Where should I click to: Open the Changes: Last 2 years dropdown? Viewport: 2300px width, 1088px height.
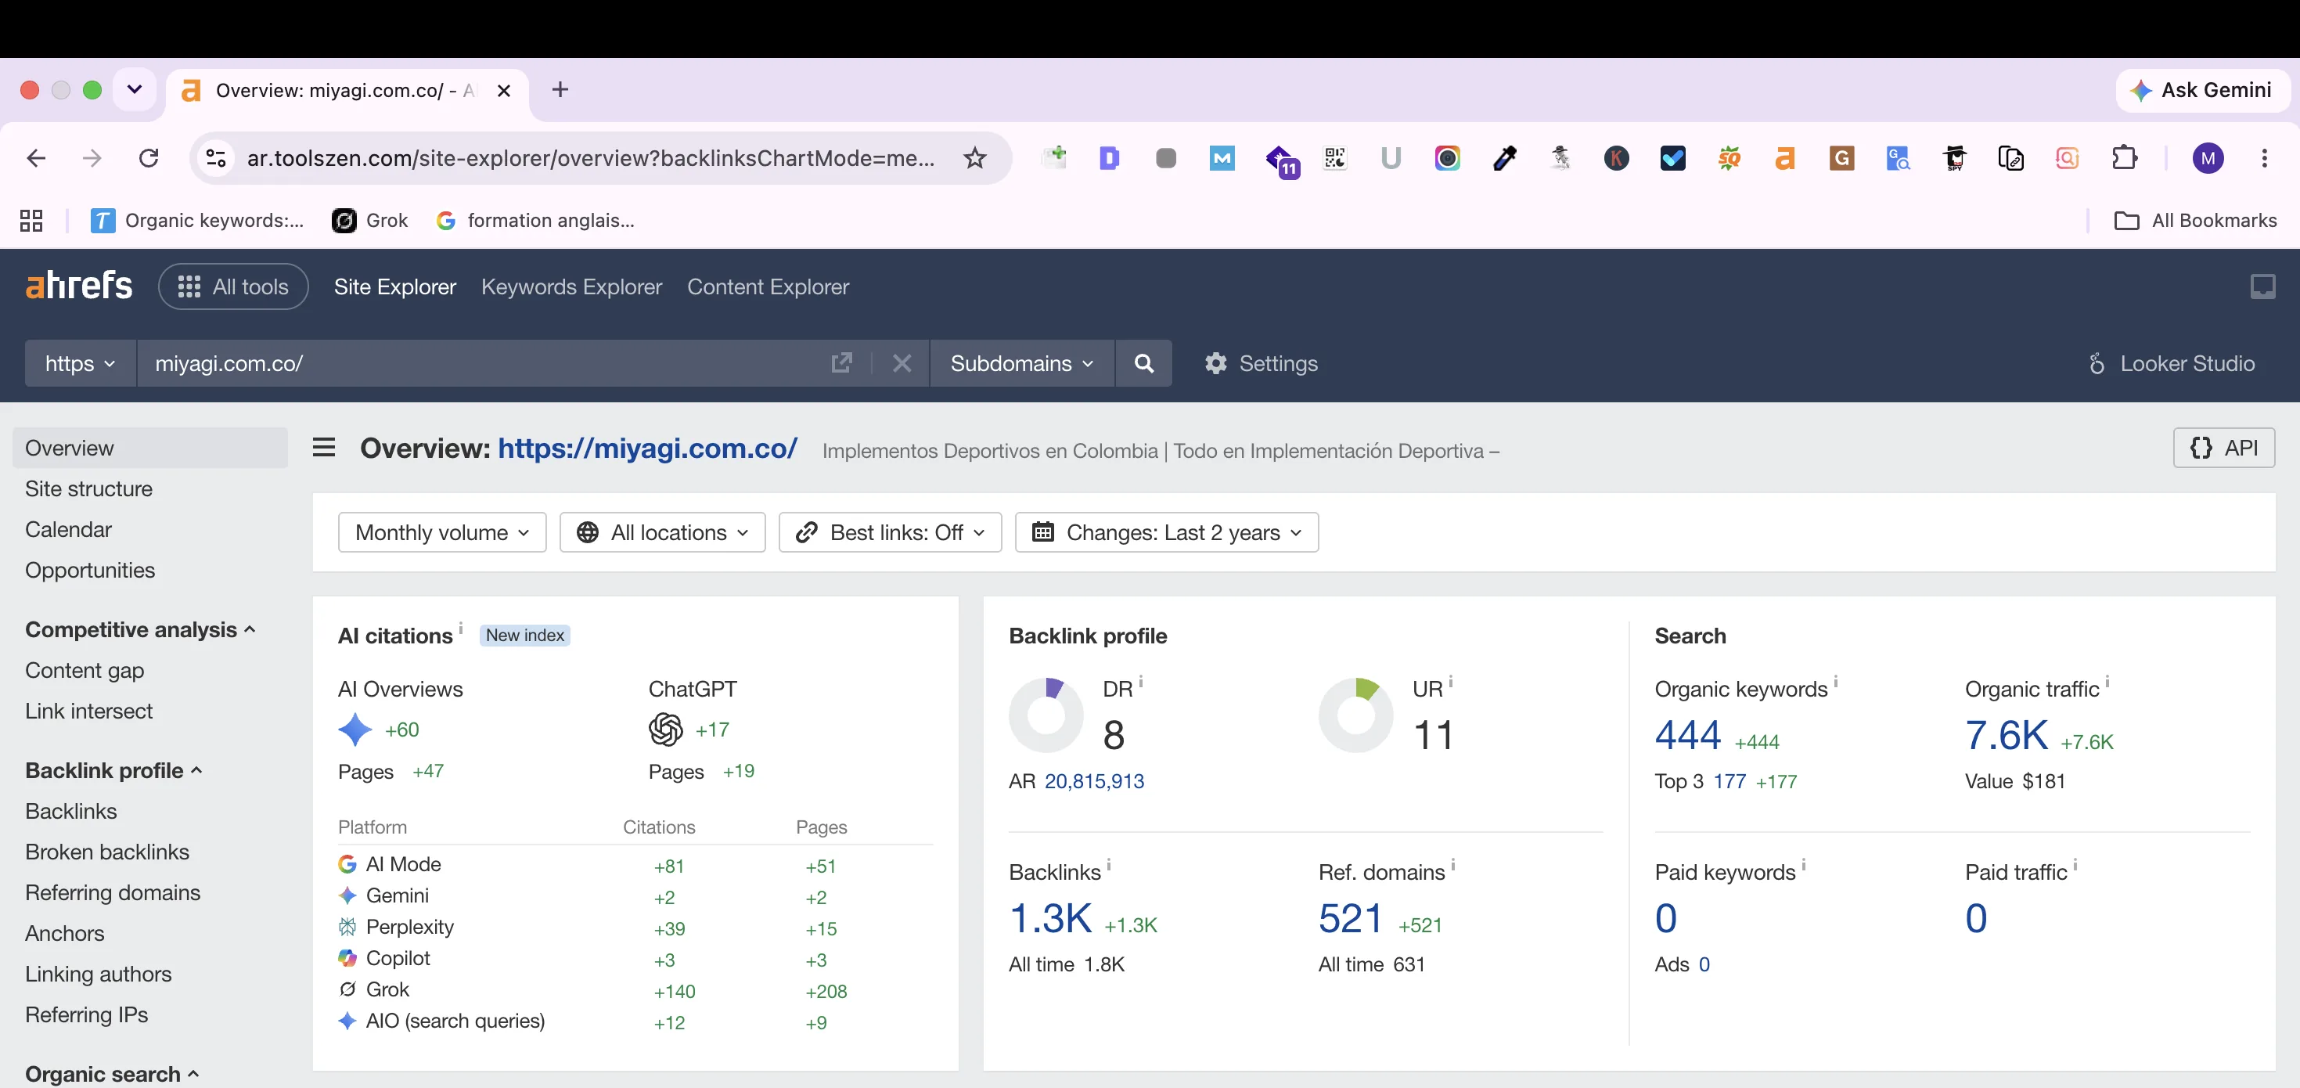click(x=1166, y=532)
